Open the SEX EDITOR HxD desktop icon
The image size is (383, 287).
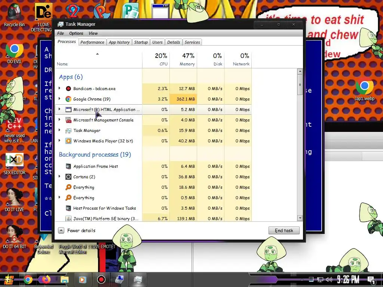[15, 164]
